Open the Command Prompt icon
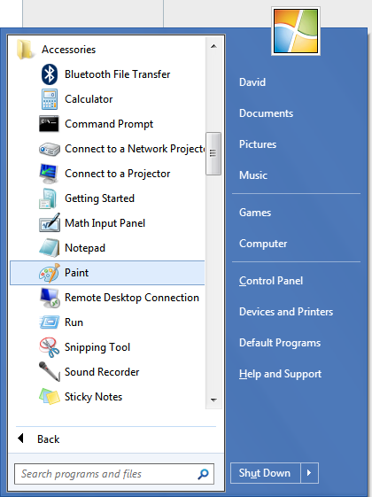The height and width of the screenshot is (497, 372). pos(49,124)
